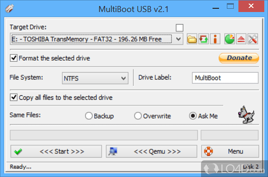Click the refresh drives icon
Image resolution: width=268 pixels, height=177 pixels.
204,39
